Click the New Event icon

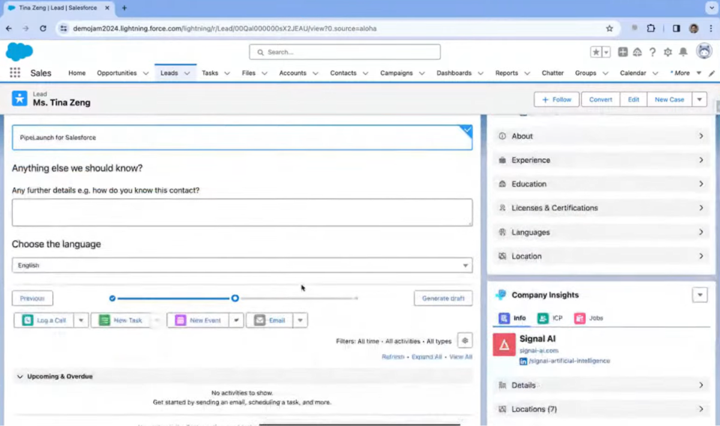click(x=180, y=320)
